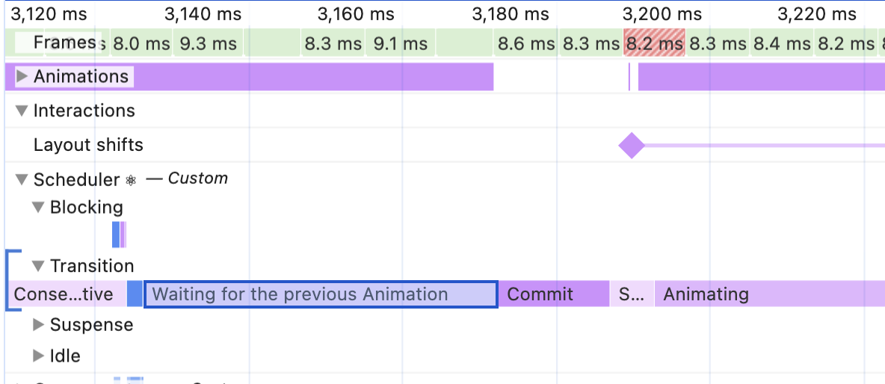Viewport: 885px width, 384px height.
Task: Click the Commit entry in Transition
Action: (553, 294)
